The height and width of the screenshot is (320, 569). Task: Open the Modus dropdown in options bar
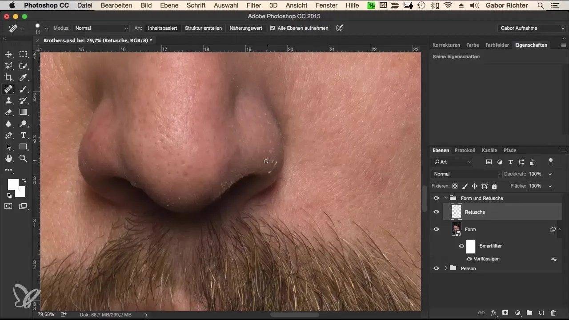pos(101,28)
